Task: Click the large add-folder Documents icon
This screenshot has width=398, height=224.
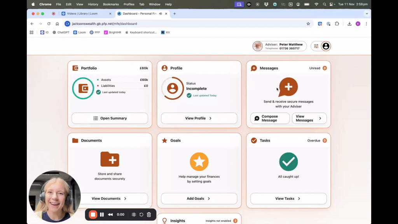Action: click(x=110, y=159)
